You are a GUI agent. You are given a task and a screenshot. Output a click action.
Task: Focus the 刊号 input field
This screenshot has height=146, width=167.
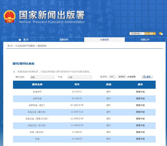(x=80, y=77)
